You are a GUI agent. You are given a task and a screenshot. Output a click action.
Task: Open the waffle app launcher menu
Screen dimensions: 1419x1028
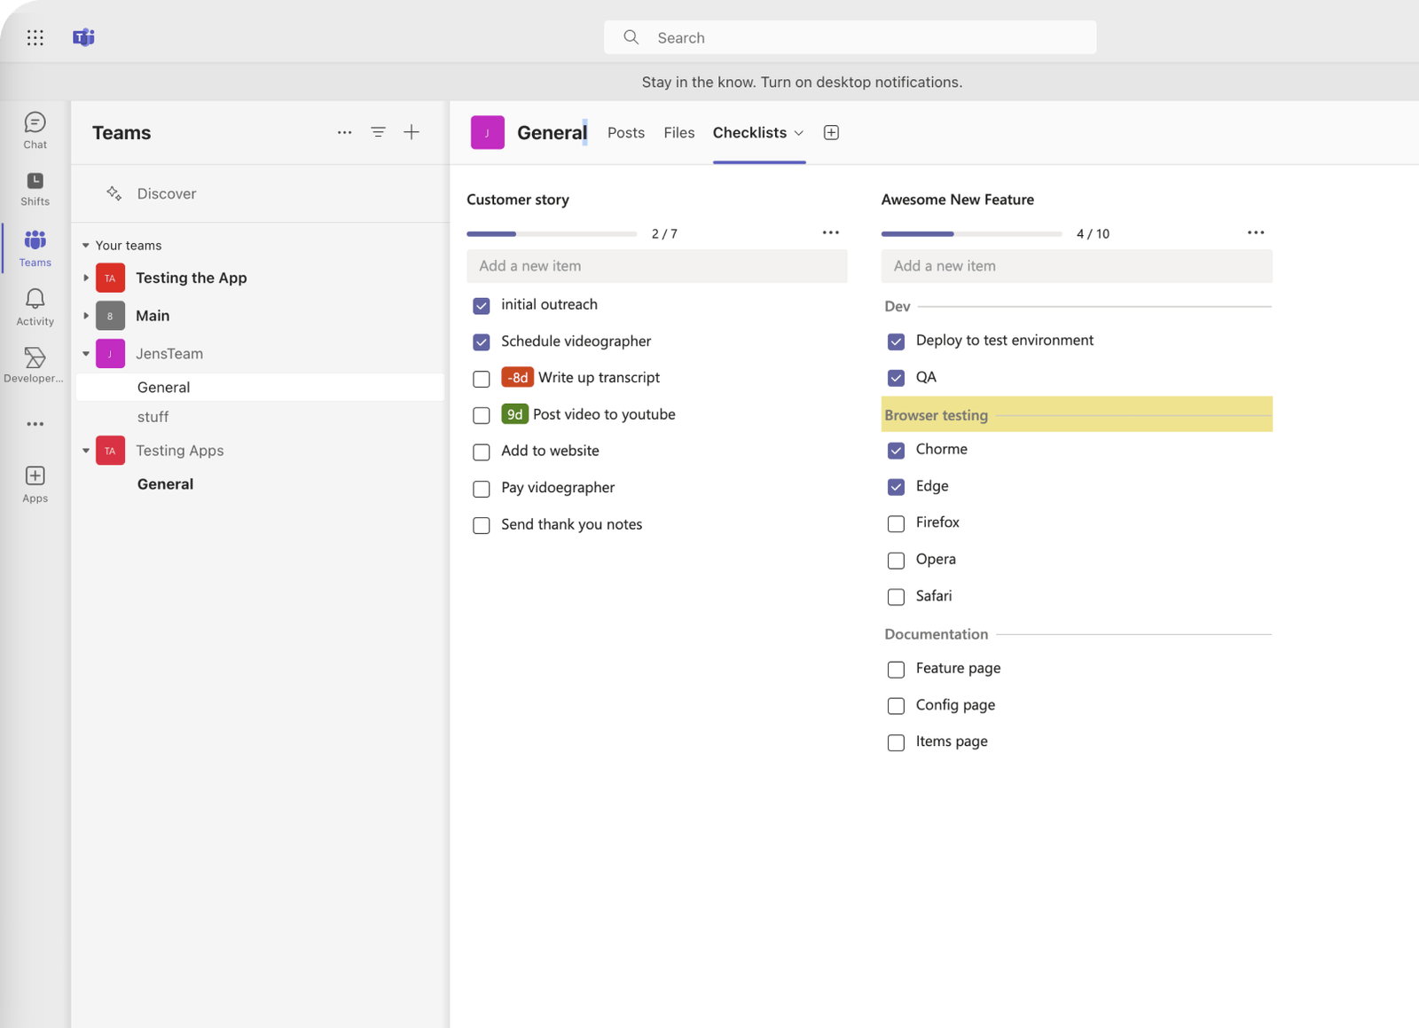(35, 37)
